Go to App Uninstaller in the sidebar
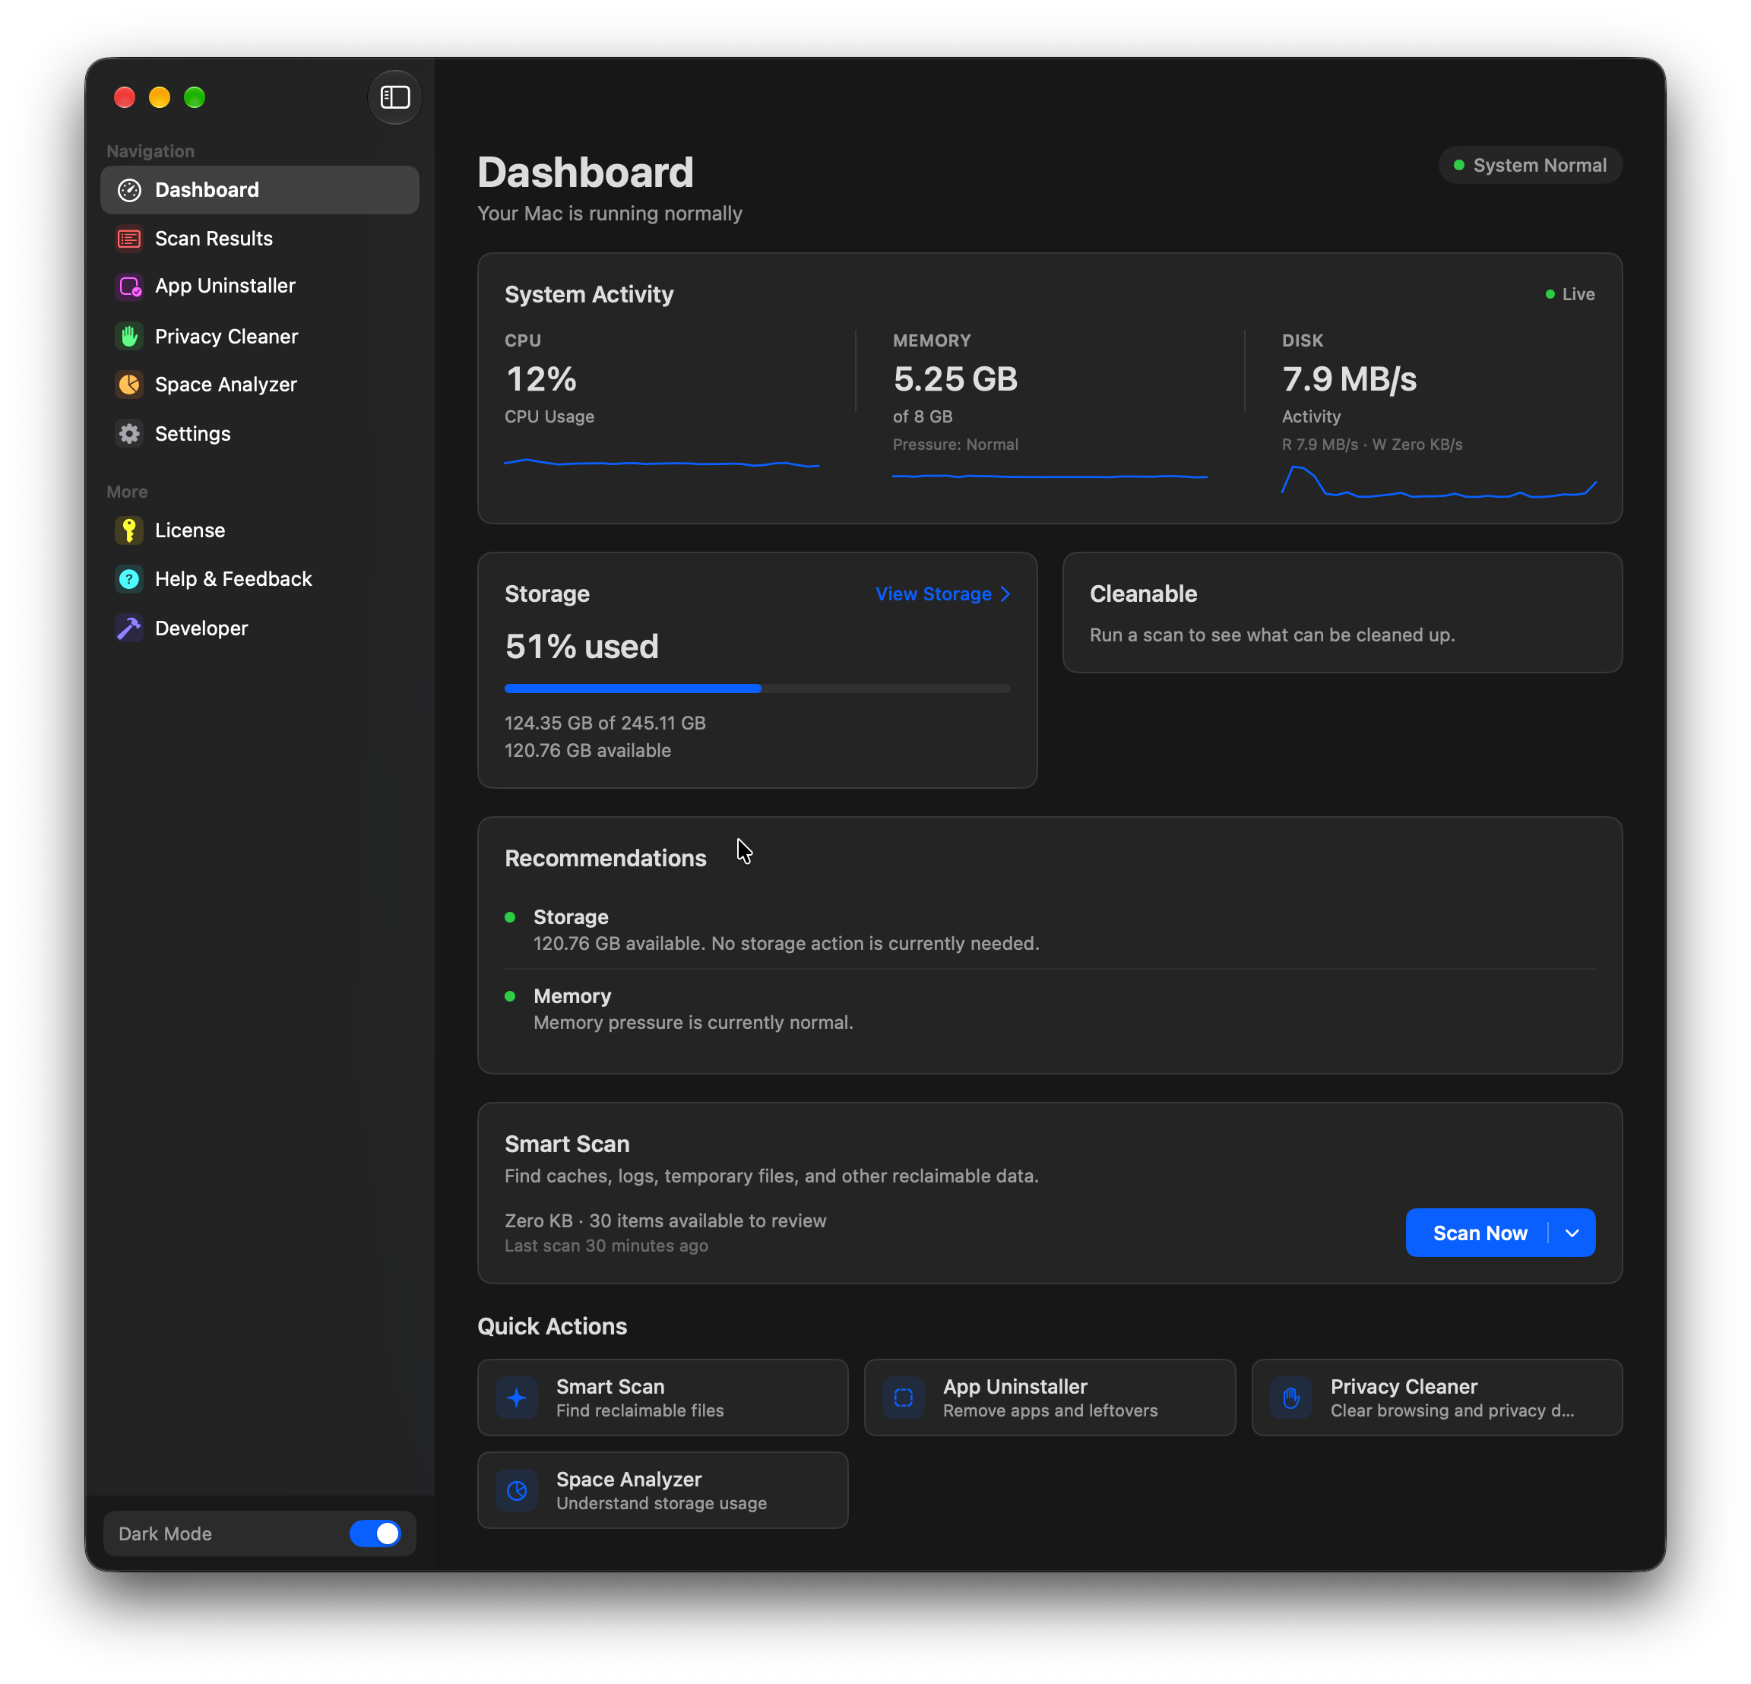 (x=259, y=286)
